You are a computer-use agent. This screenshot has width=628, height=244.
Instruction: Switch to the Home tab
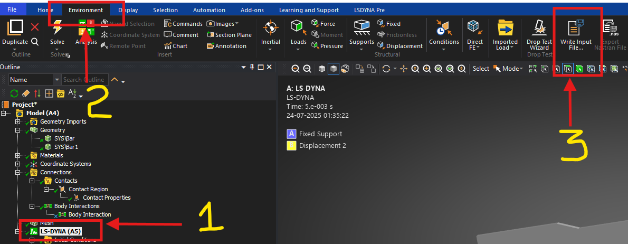click(x=45, y=10)
